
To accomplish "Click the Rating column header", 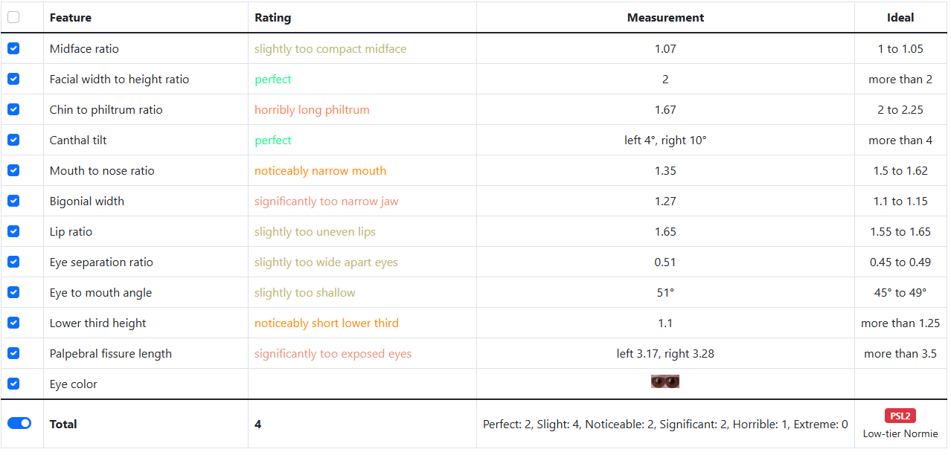I will pyautogui.click(x=272, y=17).
